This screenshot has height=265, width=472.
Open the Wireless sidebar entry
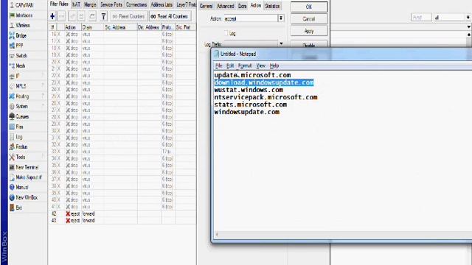tap(20, 25)
